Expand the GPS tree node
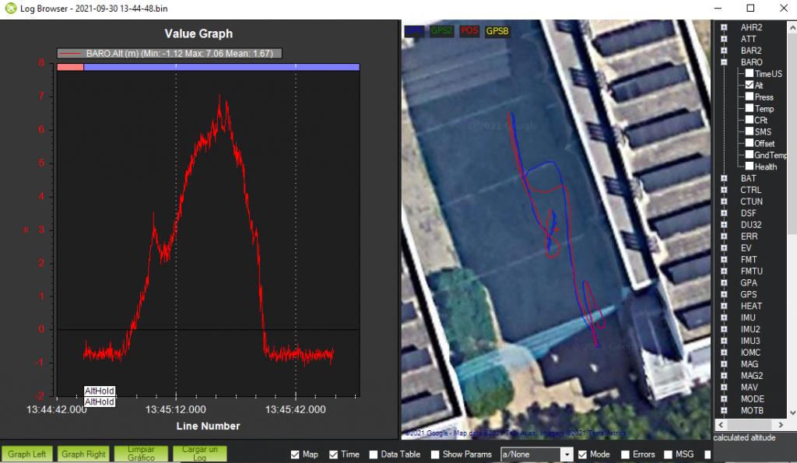 [x=724, y=294]
